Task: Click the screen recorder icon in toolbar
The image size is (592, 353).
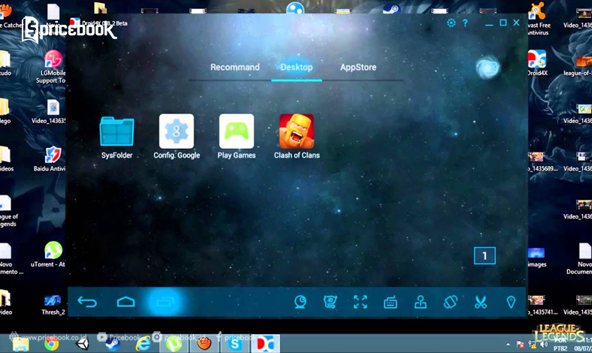Action: pos(330,302)
